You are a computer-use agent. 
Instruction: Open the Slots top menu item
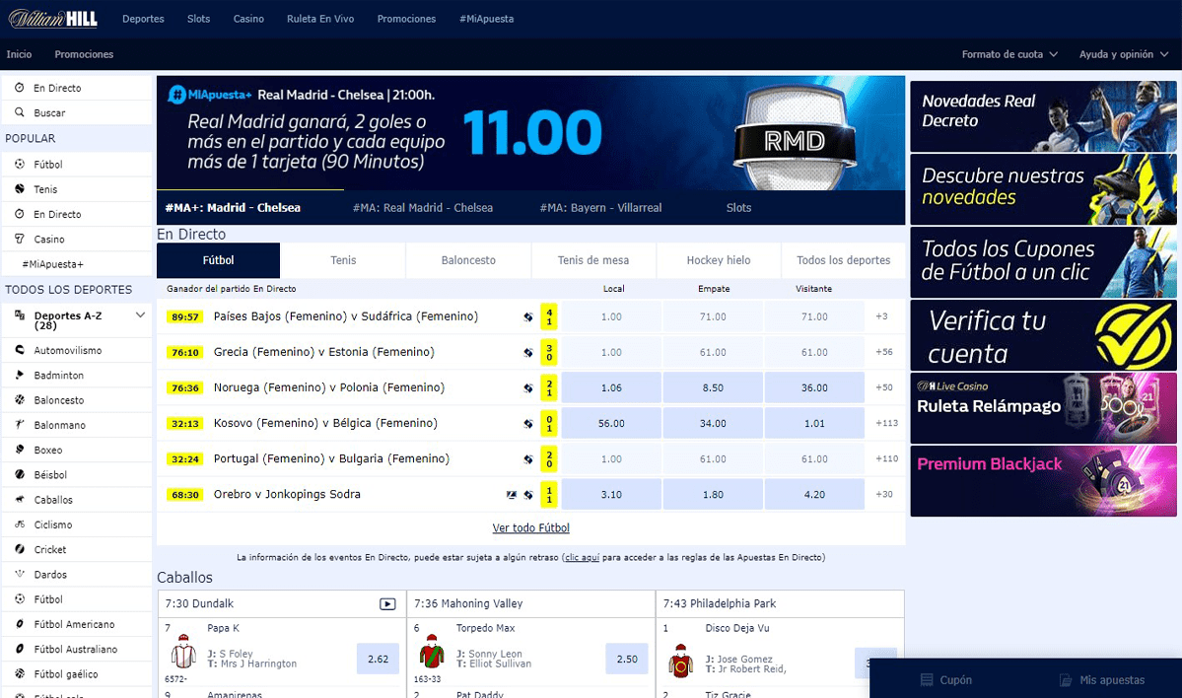point(198,19)
